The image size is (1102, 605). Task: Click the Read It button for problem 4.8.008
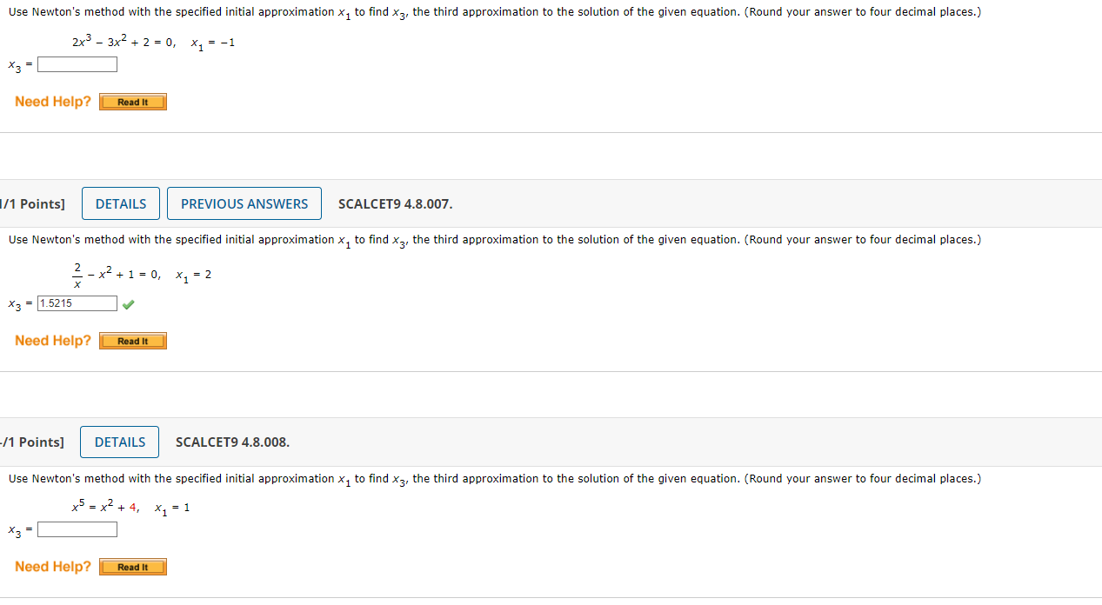[x=132, y=567]
